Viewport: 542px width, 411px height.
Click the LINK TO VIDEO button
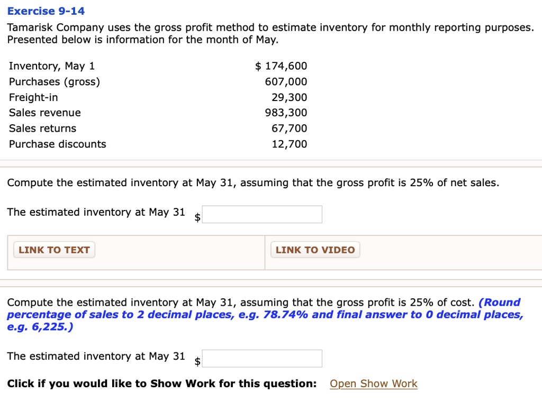tap(314, 249)
